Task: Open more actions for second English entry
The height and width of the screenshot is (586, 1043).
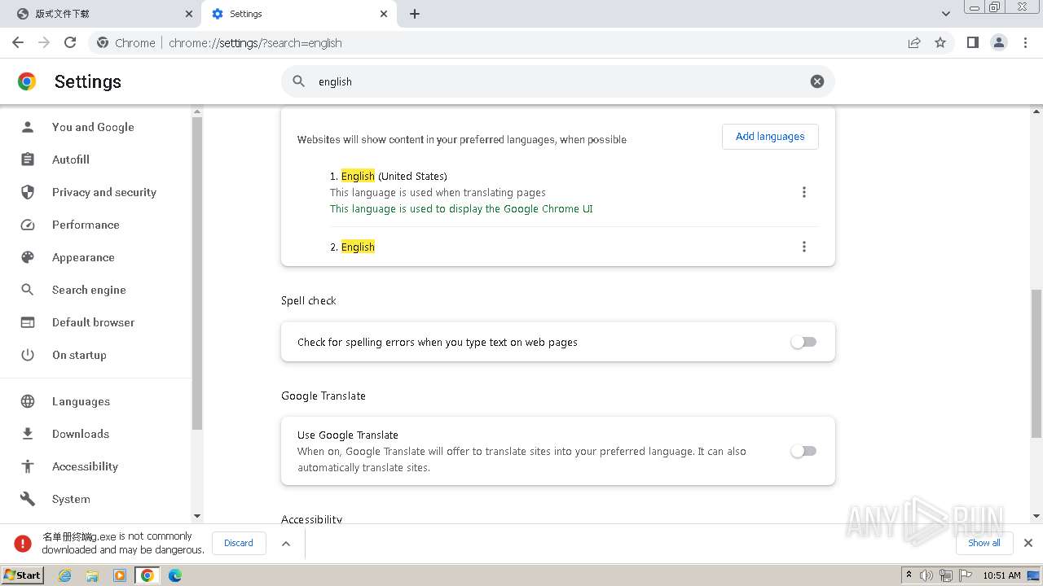Action: (803, 247)
